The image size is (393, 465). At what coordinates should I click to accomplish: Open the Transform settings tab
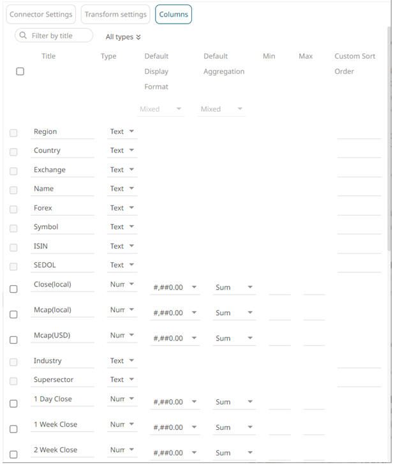point(115,14)
